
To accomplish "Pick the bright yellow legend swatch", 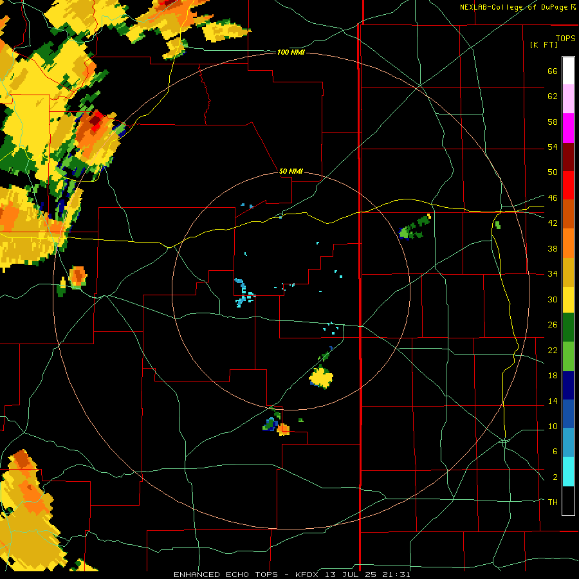I will tap(568, 299).
